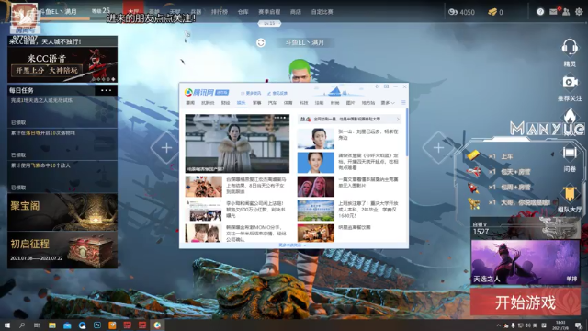Screen dimensions: 588x331
Task: Open the Windows notification center icon
Action: point(579,325)
